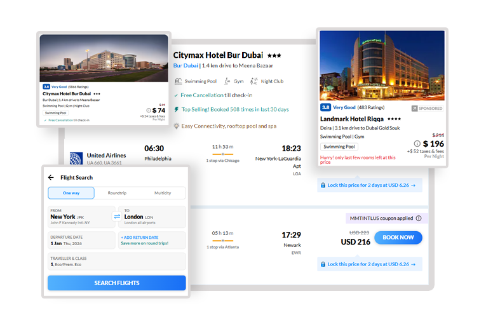Swap From and To cities
This screenshot has width=493, height=329.
(117, 217)
